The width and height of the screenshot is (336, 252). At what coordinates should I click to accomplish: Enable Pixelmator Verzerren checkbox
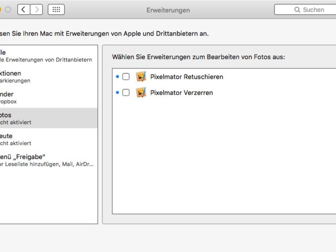click(x=126, y=92)
